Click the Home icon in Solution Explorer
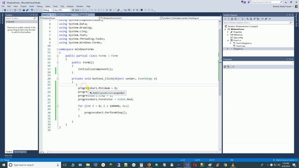The height and width of the screenshot is (168, 299). (232, 19)
